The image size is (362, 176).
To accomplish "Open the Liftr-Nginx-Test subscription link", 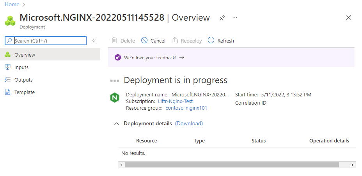I will (x=175, y=101).
